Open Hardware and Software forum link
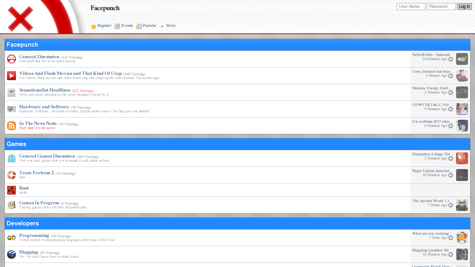The width and height of the screenshot is (475, 267). pyautogui.click(x=44, y=107)
